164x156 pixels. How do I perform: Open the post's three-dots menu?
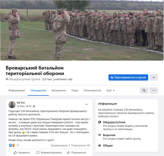click(x=87, y=104)
